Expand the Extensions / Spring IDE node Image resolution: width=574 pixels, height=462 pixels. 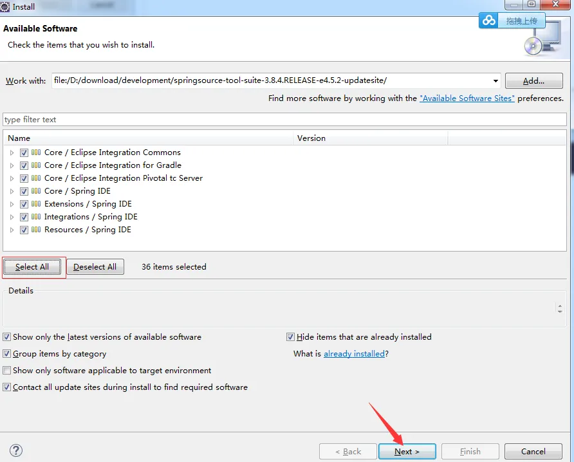12,204
